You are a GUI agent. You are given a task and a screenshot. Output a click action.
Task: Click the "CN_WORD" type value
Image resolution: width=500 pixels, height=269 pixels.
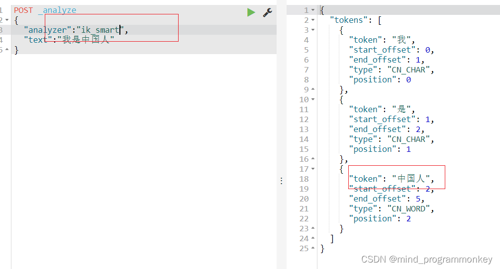[408, 208]
